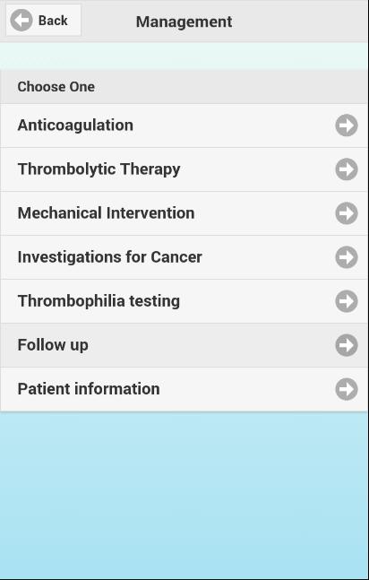369x580 pixels.
Task: Click the arrow icon beside Anticoagulation
Action: coord(347,126)
